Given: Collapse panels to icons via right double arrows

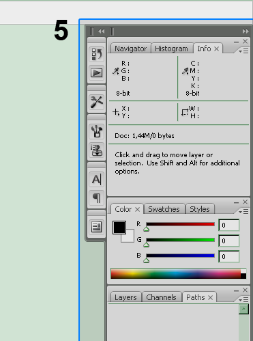Looking at the screenshot, I should coord(245,31).
